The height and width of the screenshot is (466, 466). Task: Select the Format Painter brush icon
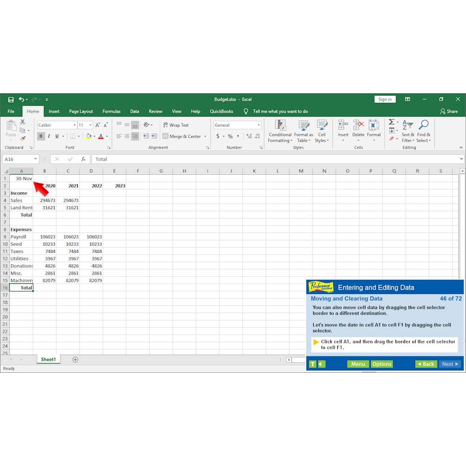(x=23, y=138)
